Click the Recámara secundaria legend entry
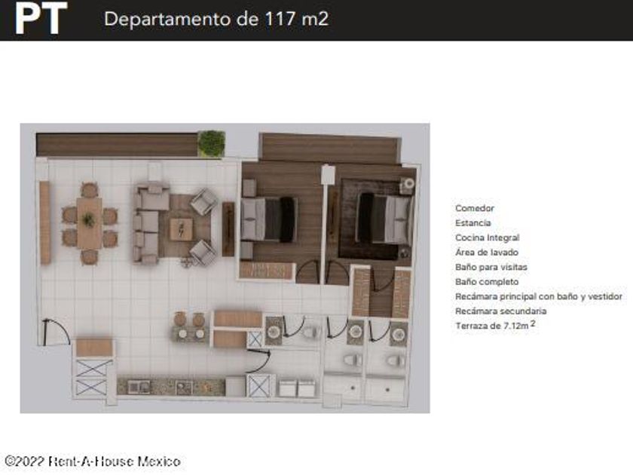The height and width of the screenshot is (475, 633). pyautogui.click(x=500, y=311)
